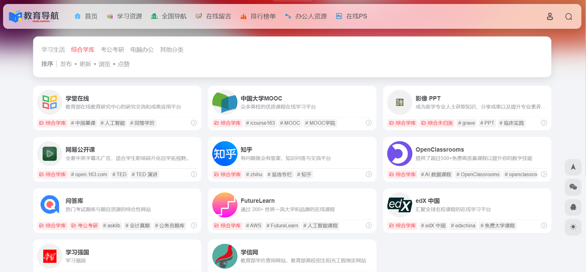This screenshot has height=272, width=586.
Task: Click the 教育导航 site logo
Action: tap(34, 16)
